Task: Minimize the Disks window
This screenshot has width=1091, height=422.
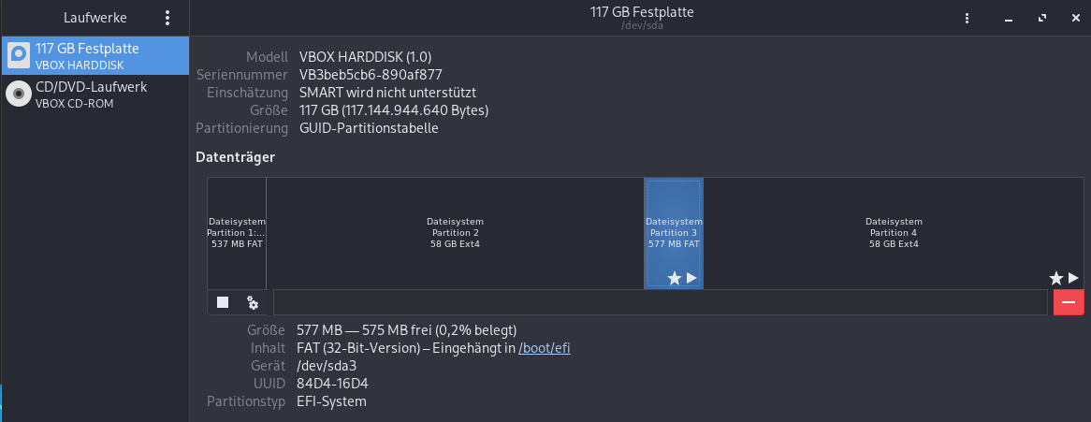Action: [1008, 18]
